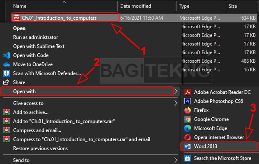
Task: Choose Compress and email...
Action: click(37, 130)
